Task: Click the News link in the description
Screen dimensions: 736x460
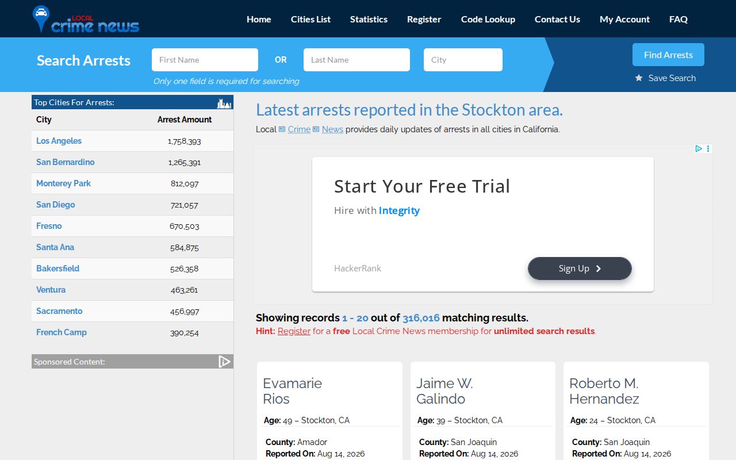Action: tap(332, 129)
